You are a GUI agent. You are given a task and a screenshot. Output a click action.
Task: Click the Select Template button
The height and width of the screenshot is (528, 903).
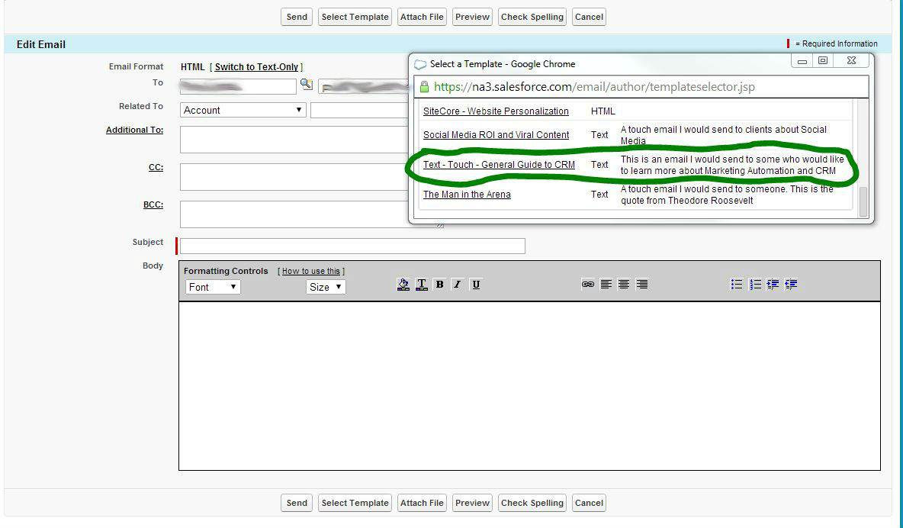point(355,16)
